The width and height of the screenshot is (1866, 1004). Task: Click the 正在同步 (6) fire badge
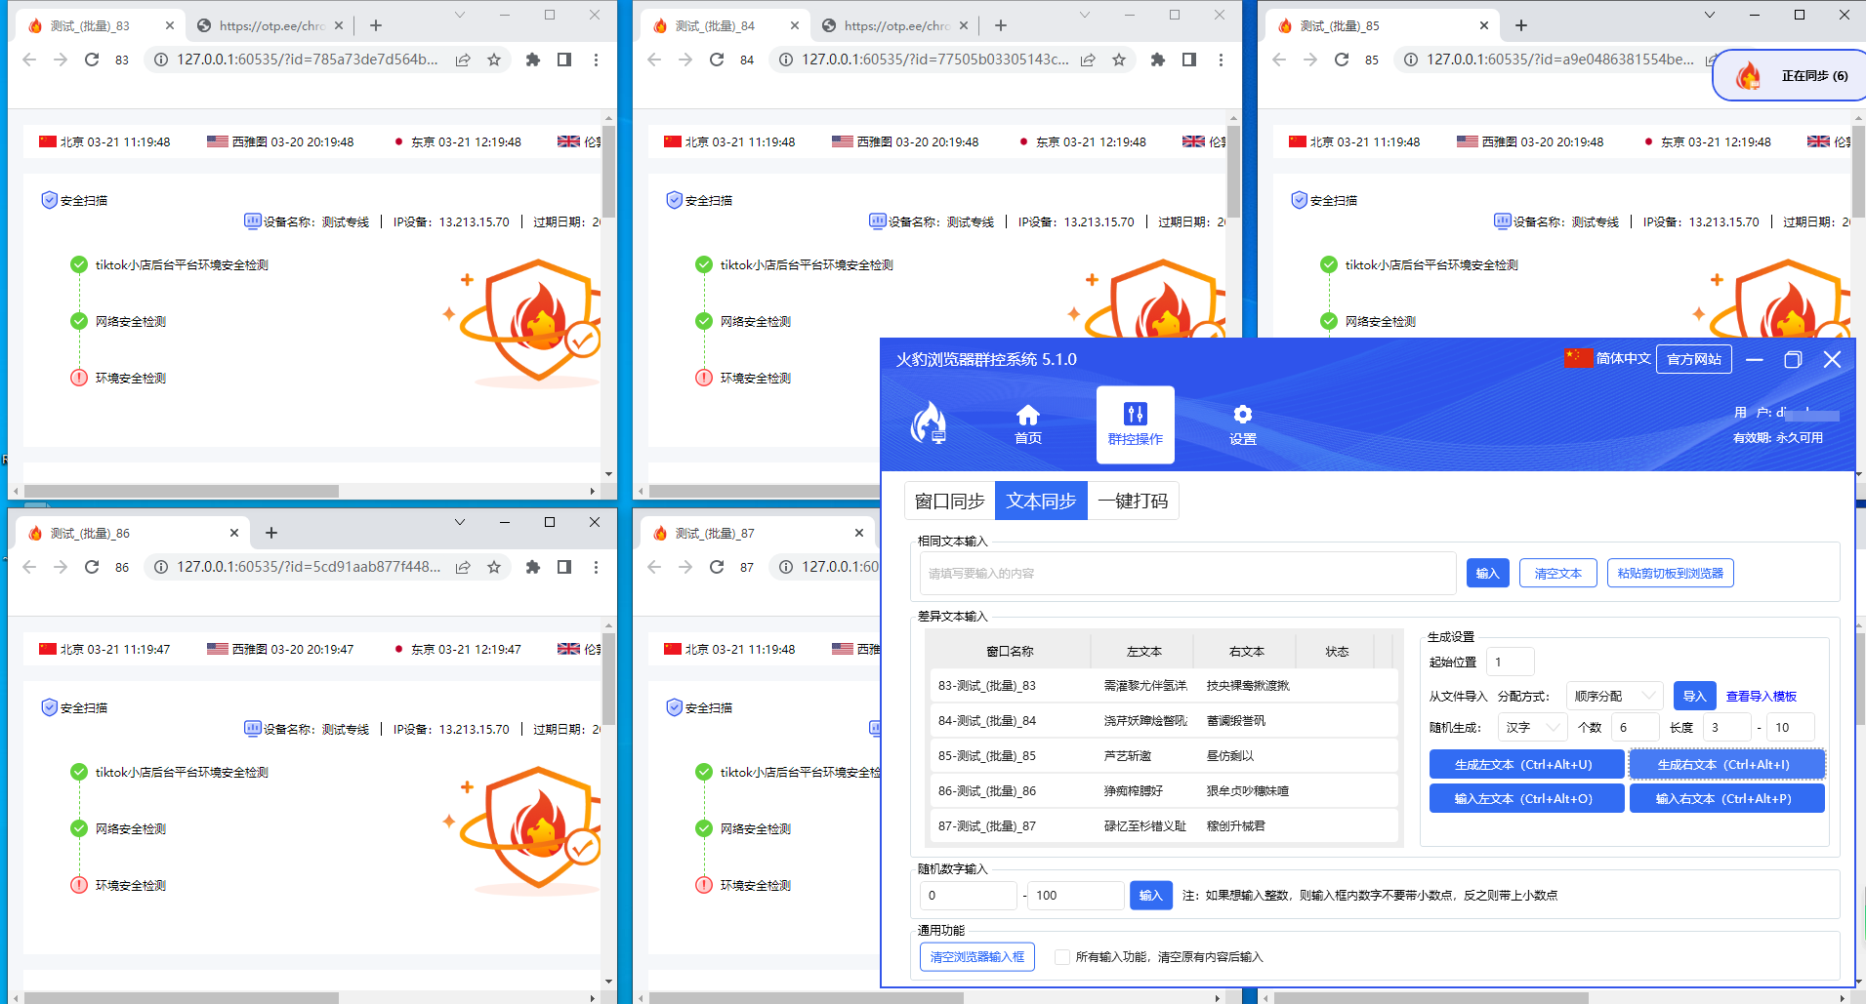click(1788, 74)
